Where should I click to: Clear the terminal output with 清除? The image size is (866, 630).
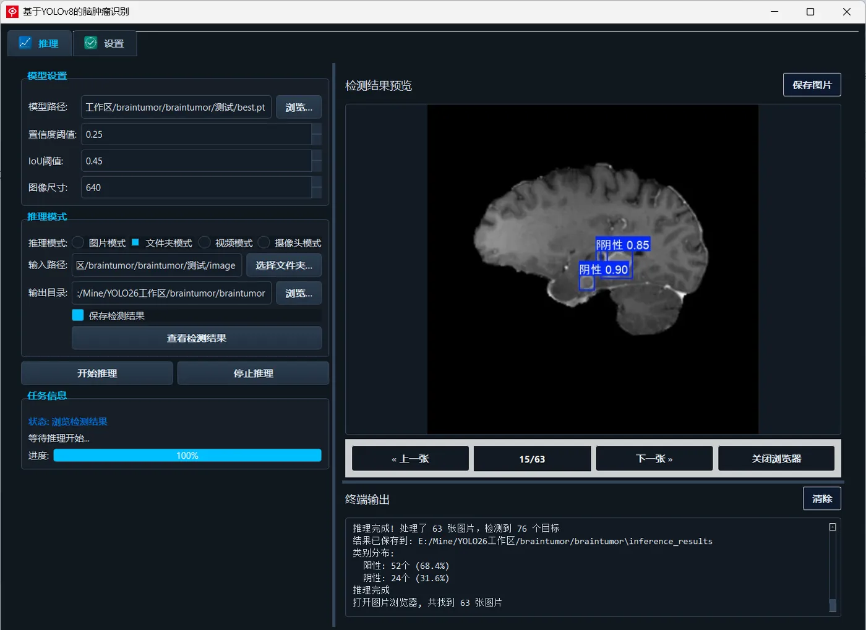click(x=822, y=498)
